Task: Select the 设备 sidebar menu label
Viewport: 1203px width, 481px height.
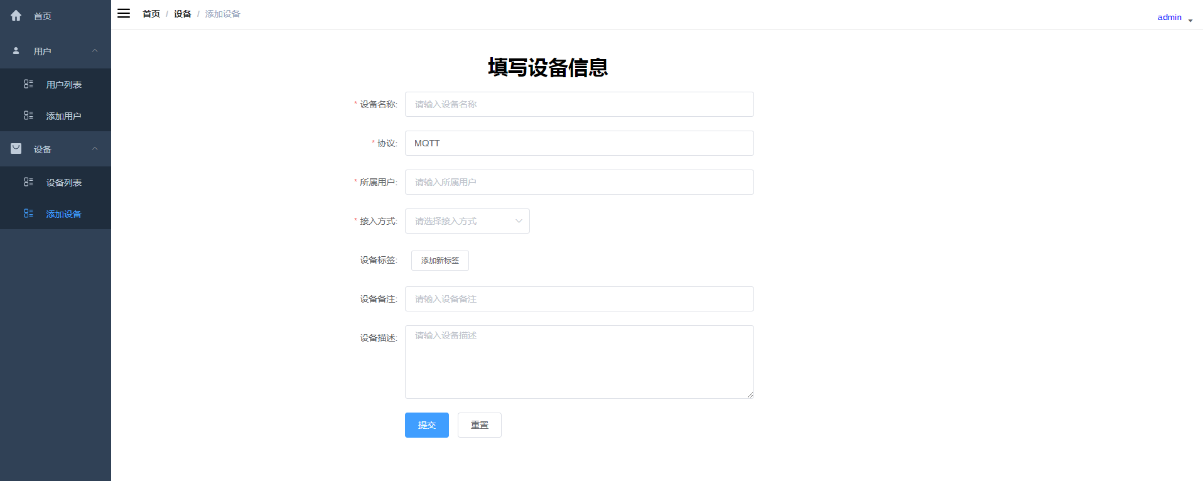Action: 43,149
